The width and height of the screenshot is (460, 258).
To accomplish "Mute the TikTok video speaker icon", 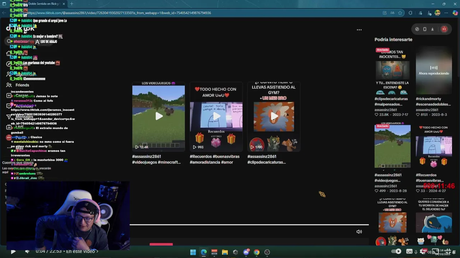I will [359, 231].
